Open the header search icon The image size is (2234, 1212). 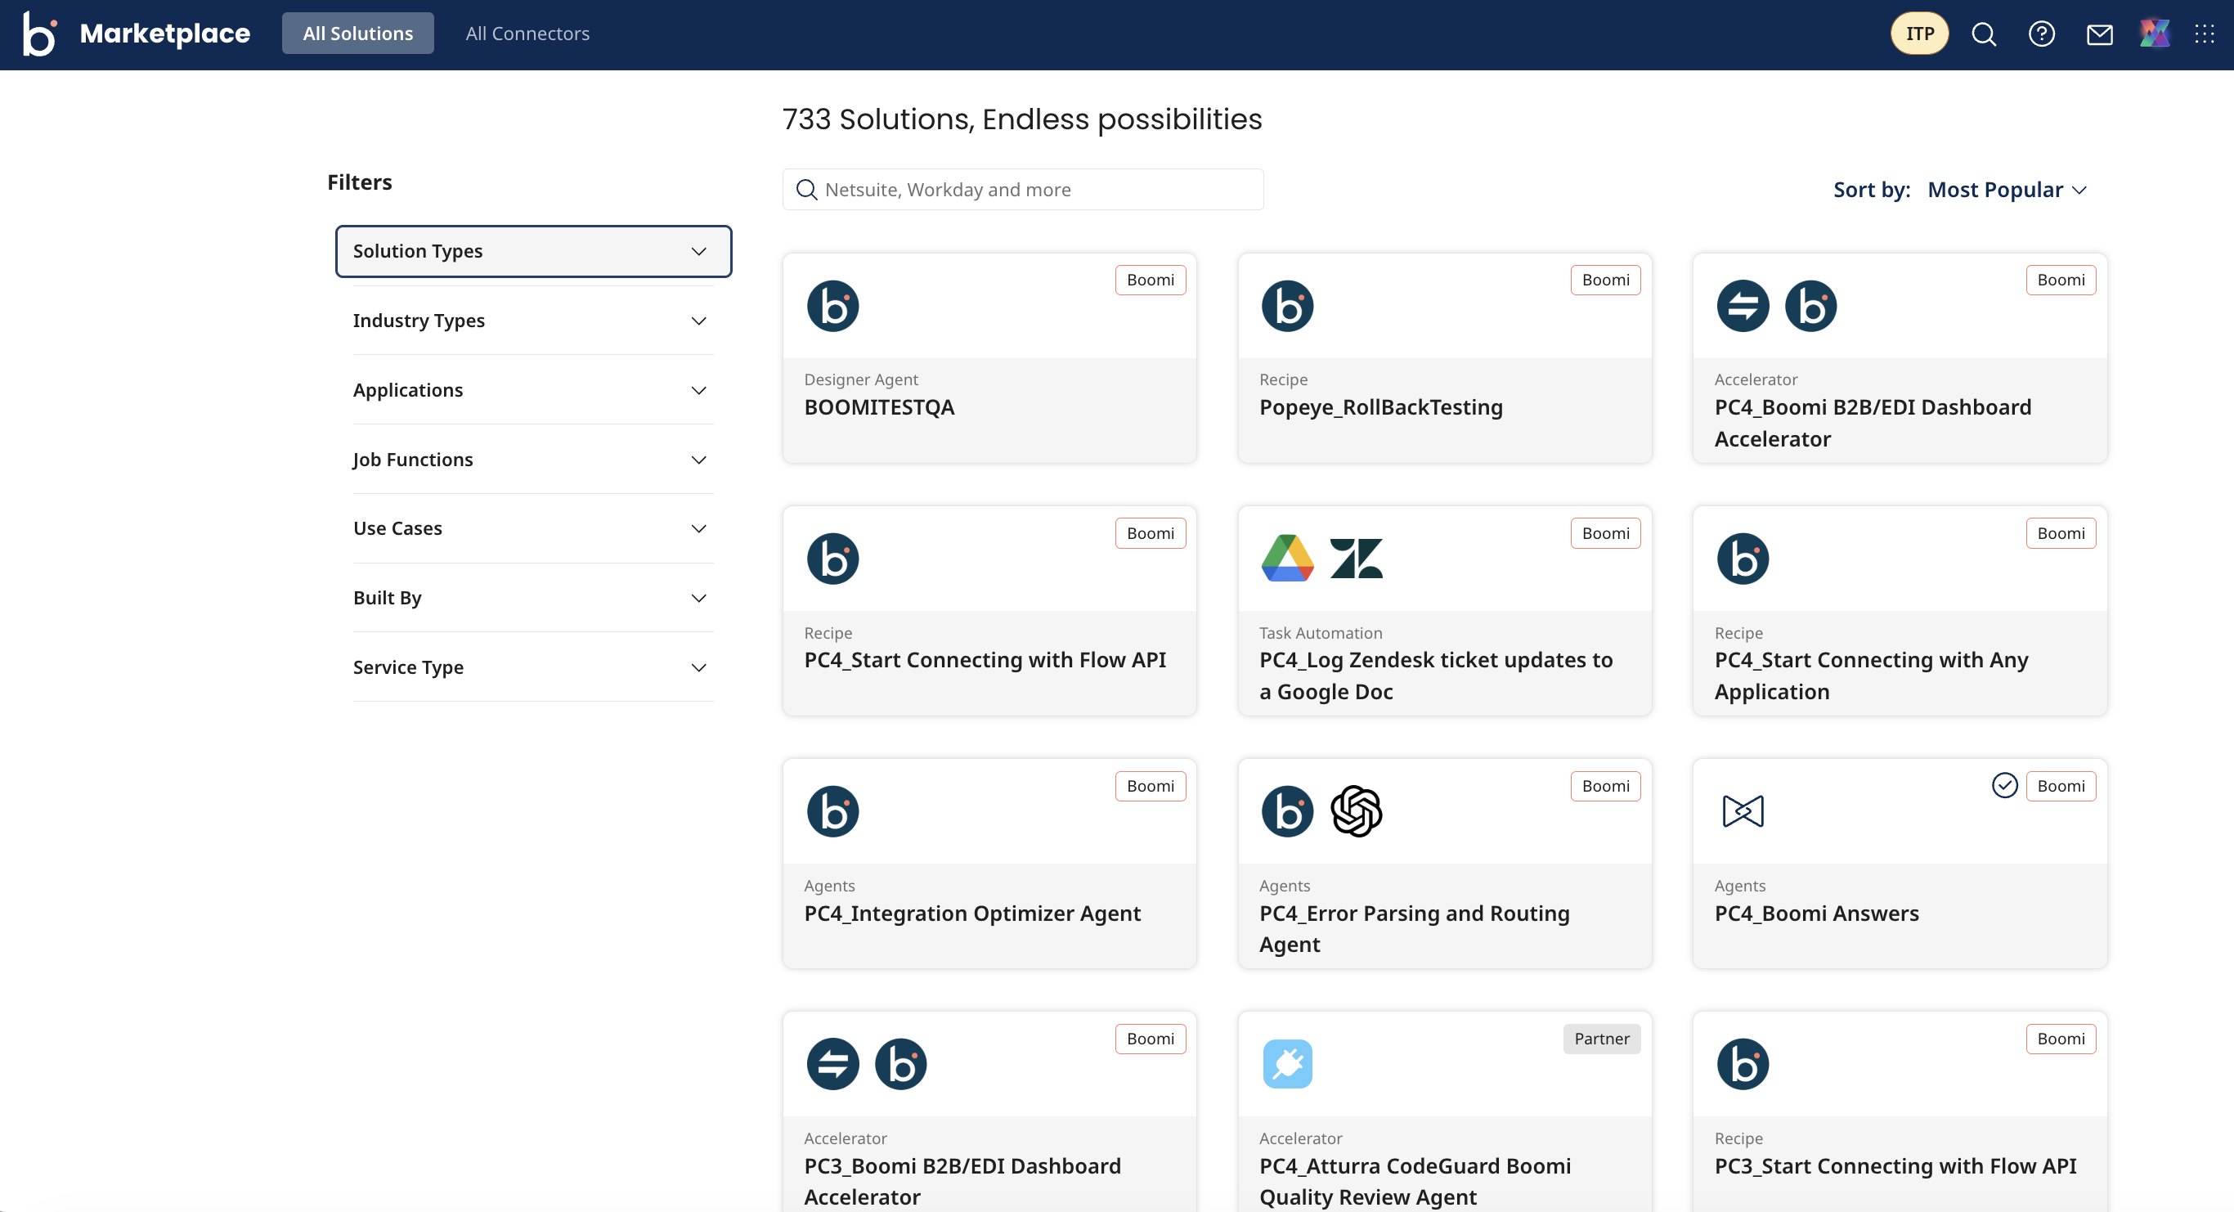pos(1983,34)
